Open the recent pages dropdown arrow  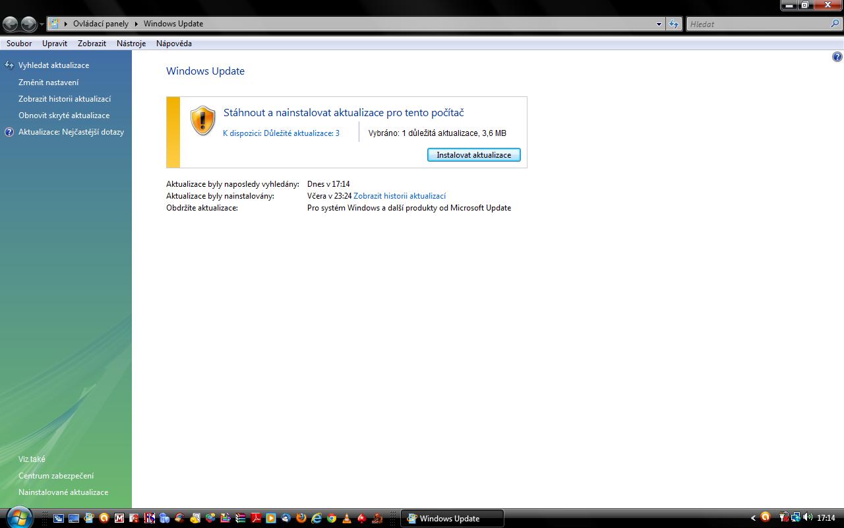[x=42, y=24]
